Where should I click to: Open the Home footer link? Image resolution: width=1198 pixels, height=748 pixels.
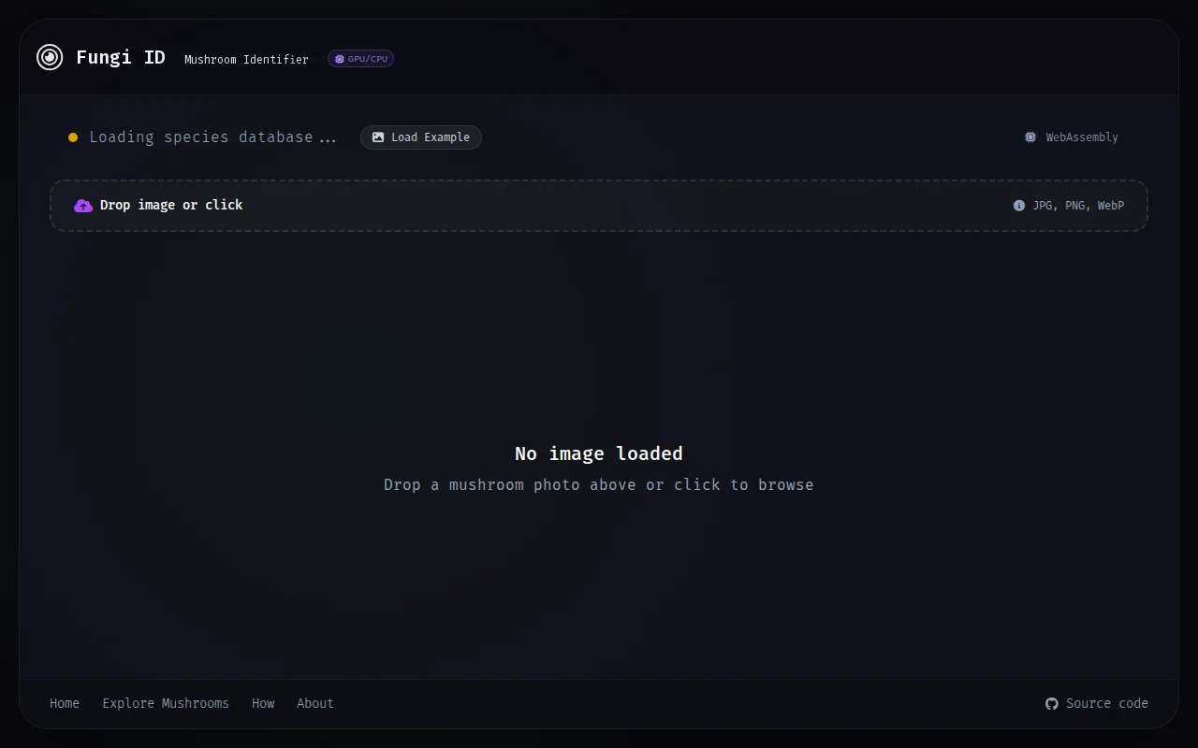65,703
